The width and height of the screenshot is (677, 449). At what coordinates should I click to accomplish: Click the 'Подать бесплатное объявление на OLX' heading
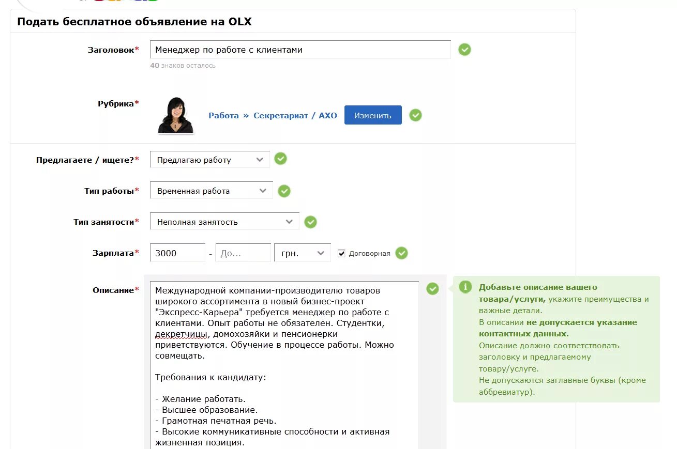[x=134, y=22]
